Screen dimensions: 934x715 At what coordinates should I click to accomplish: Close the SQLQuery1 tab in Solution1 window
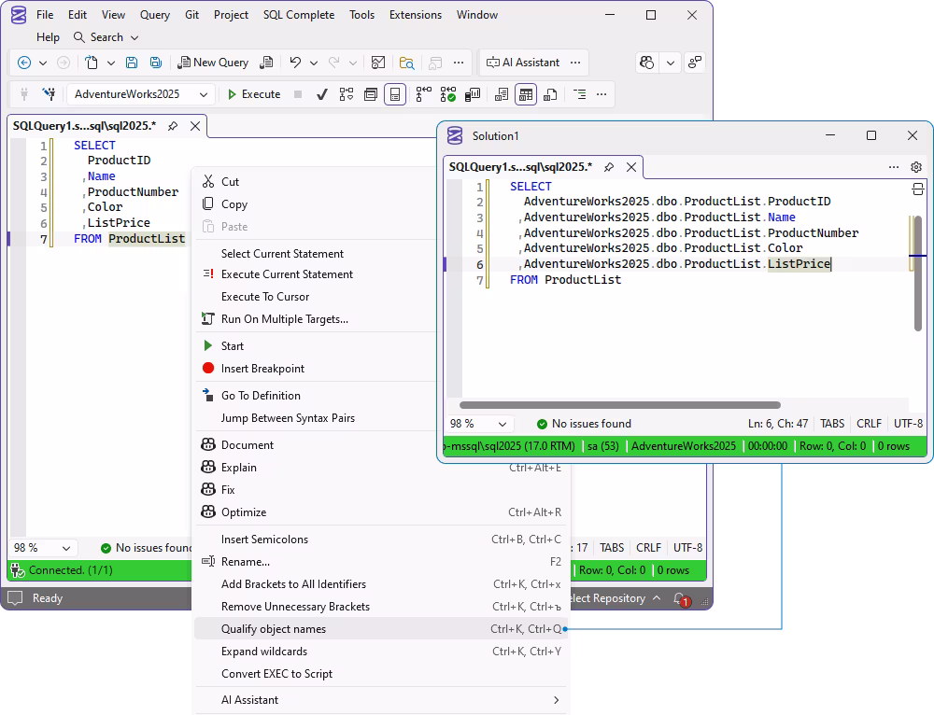click(x=631, y=167)
